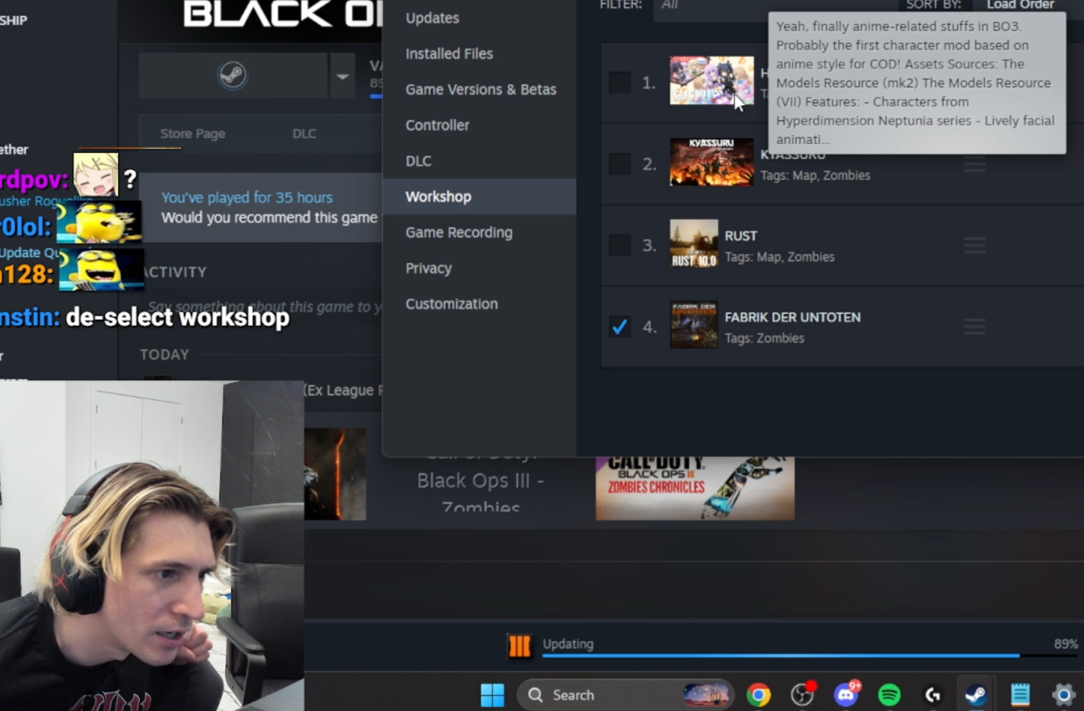Open the Privacy properties section
Image resolution: width=1084 pixels, height=711 pixels.
click(x=479, y=268)
